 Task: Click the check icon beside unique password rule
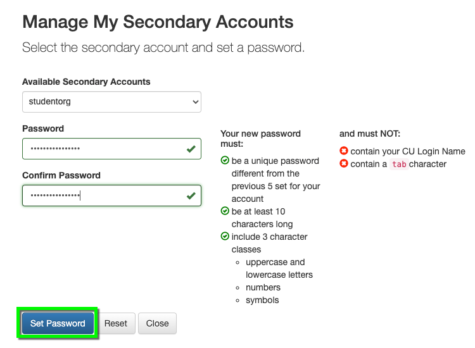pos(225,161)
